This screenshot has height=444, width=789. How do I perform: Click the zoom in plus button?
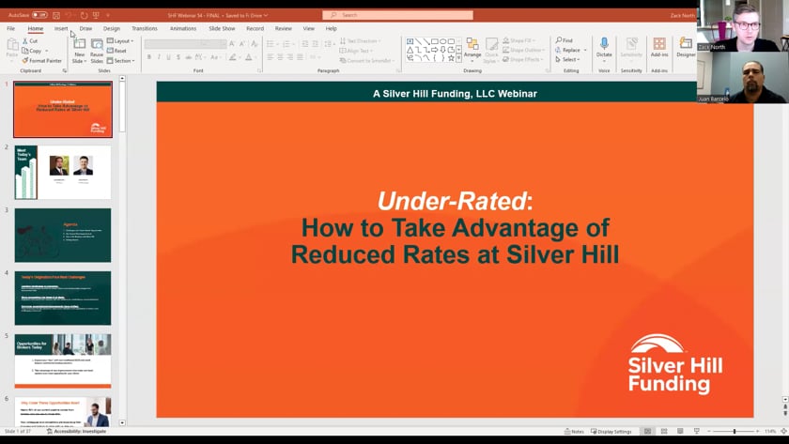tap(757, 432)
